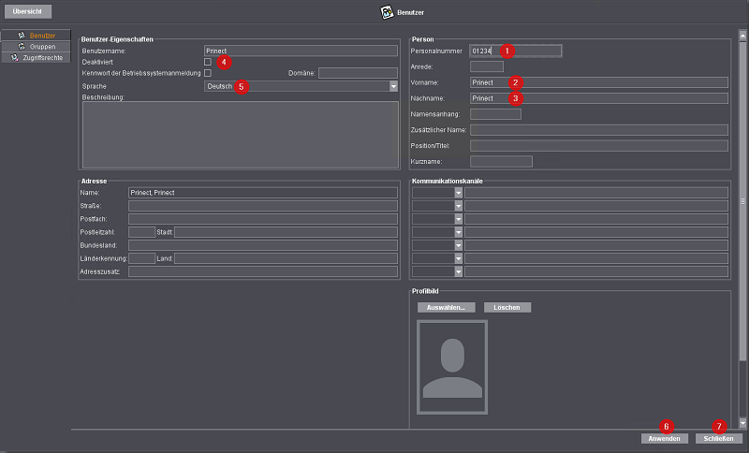Click Löschen to remove profile picture
The image size is (749, 453).
(507, 307)
